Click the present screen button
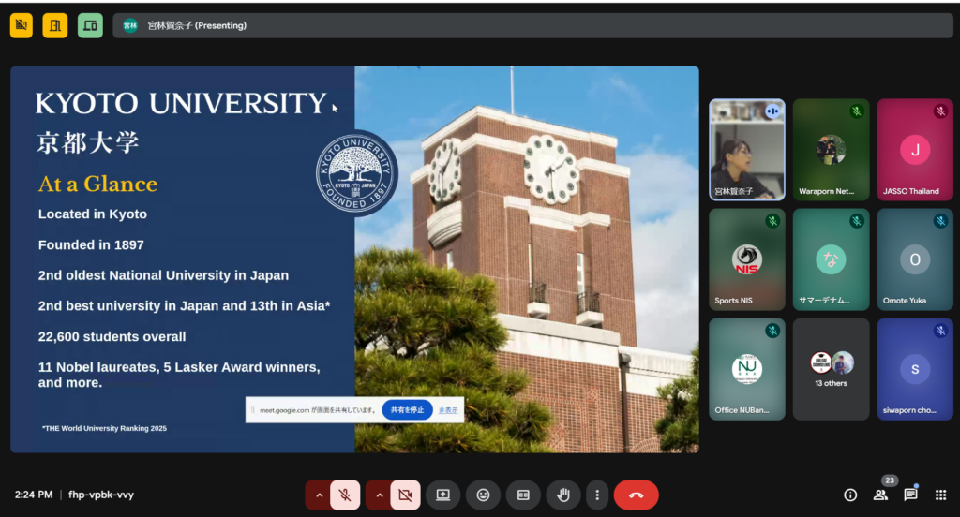Image resolution: width=960 pixels, height=517 pixels. [x=442, y=495]
